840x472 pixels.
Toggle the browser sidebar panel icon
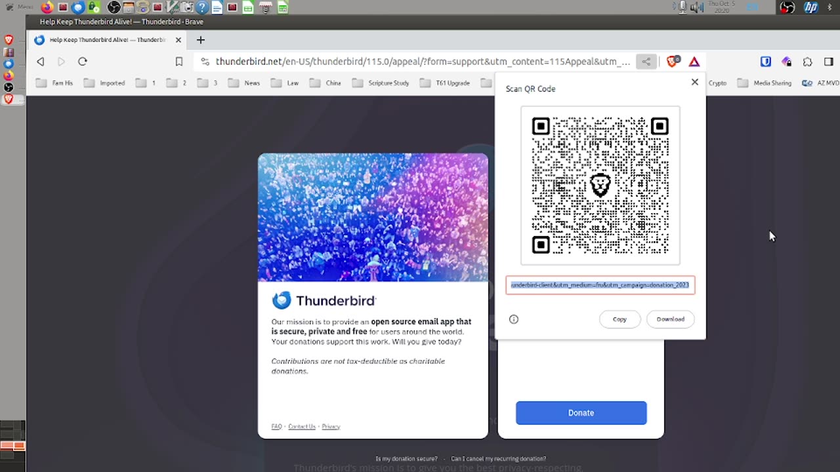829,62
